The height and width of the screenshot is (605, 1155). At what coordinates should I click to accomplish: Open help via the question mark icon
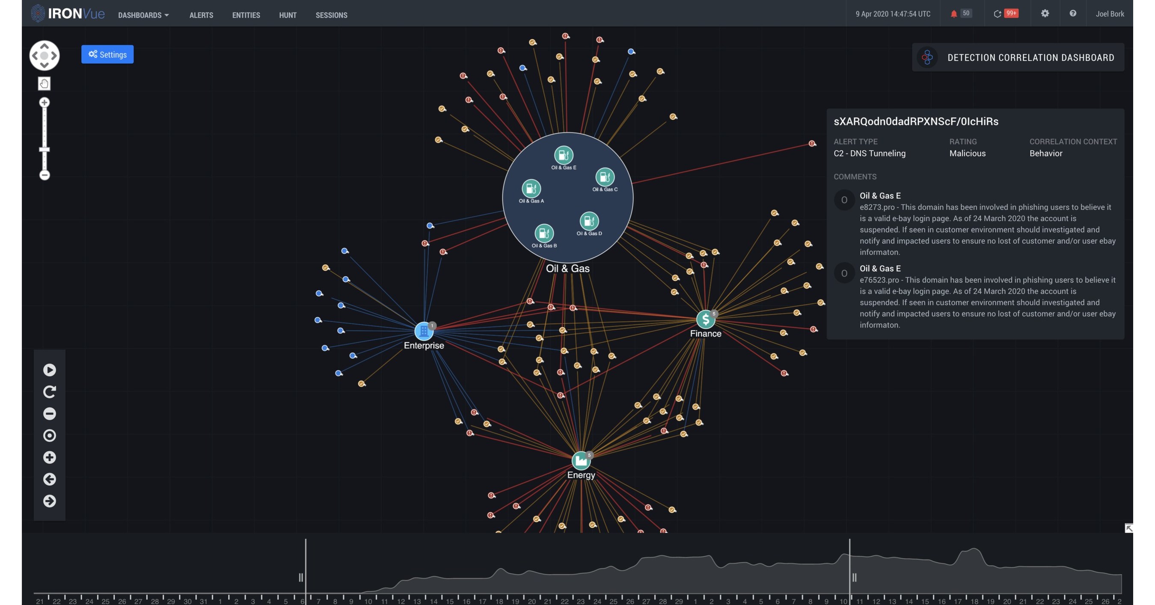pyautogui.click(x=1073, y=13)
